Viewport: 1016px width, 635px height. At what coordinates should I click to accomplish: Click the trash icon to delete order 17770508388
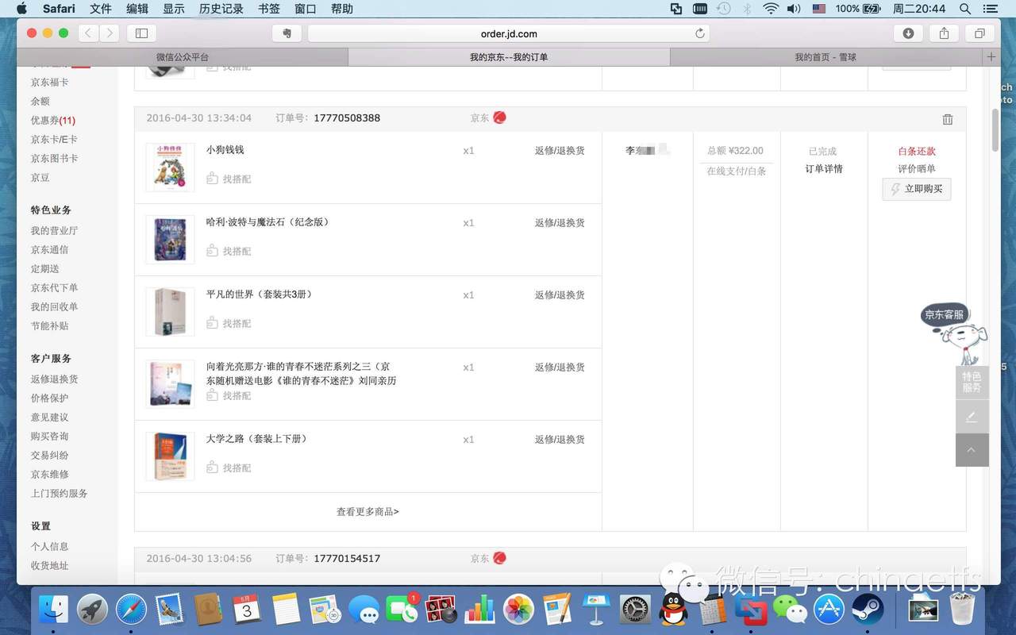[947, 119]
